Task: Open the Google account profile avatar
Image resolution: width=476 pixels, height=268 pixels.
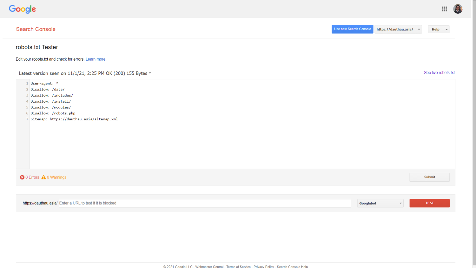Action: click(x=458, y=9)
